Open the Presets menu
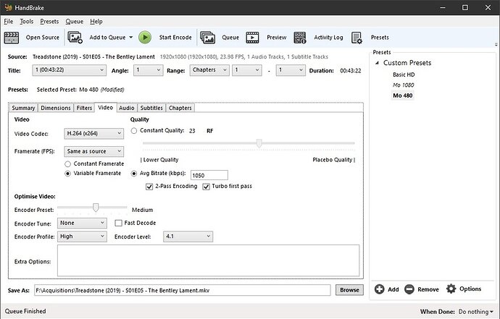The width and height of the screenshot is (500, 319). [49, 21]
